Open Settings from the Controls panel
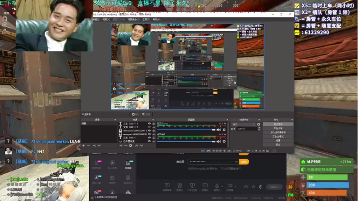This screenshot has width=358, height=201. (278, 141)
